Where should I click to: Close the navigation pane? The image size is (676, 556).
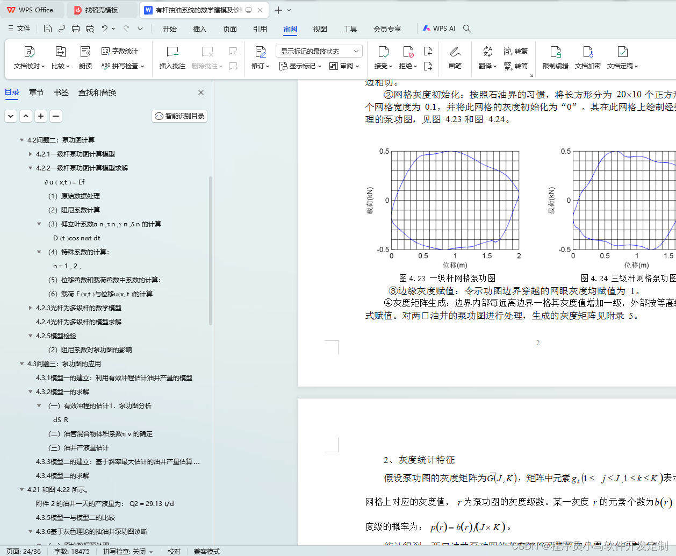201,92
